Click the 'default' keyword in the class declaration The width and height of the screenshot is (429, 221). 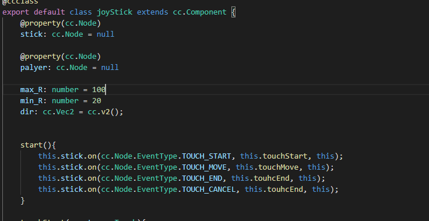click(49, 12)
